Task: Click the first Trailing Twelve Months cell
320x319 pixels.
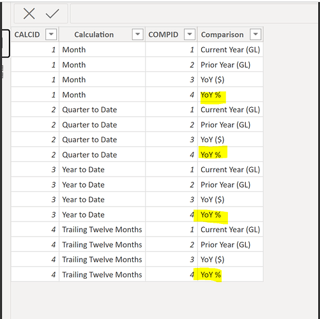Action: [102, 230]
